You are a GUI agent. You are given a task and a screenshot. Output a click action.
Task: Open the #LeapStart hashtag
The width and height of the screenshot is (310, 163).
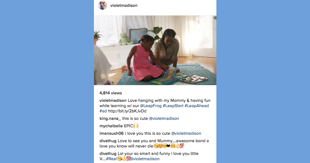[173, 106]
